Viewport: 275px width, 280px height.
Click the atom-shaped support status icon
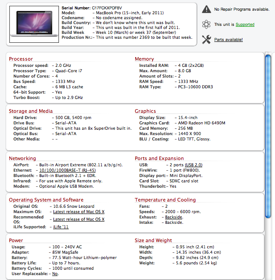206,25
